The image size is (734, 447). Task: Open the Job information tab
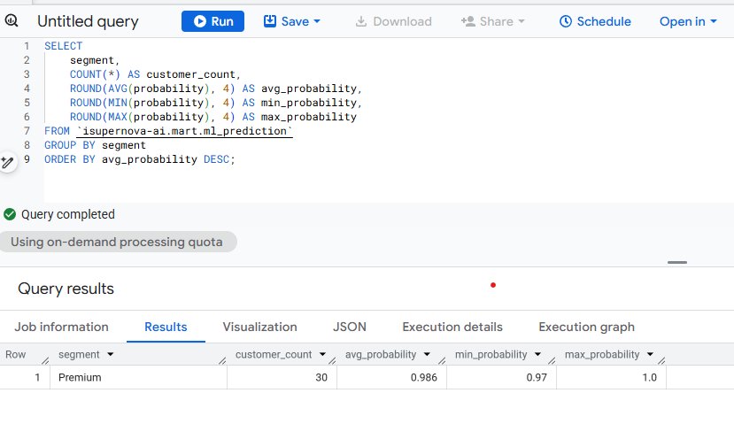[x=61, y=327]
